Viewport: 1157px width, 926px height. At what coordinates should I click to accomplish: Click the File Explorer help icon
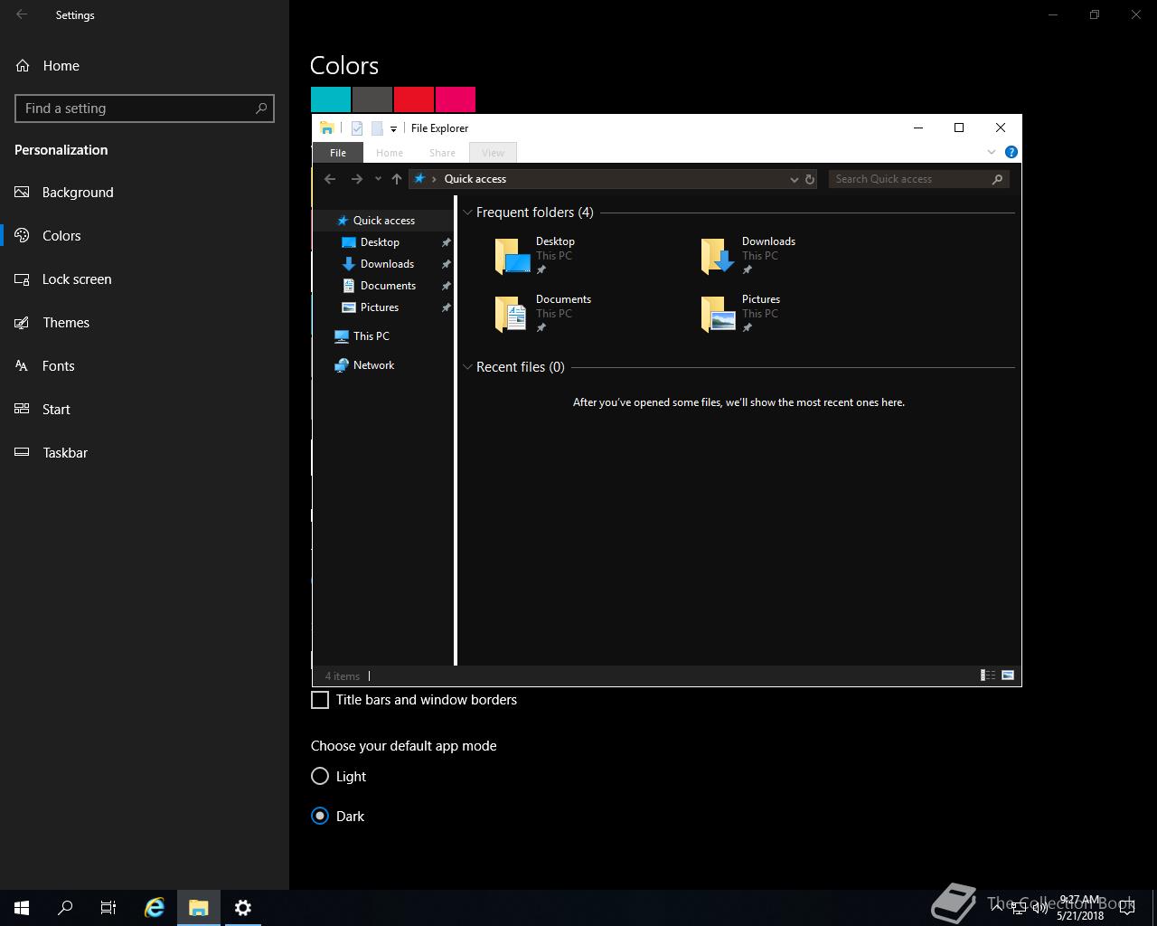click(1011, 152)
